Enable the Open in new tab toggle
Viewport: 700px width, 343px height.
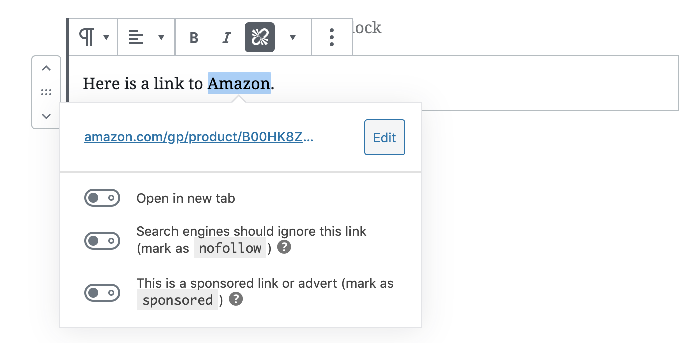[x=102, y=198]
